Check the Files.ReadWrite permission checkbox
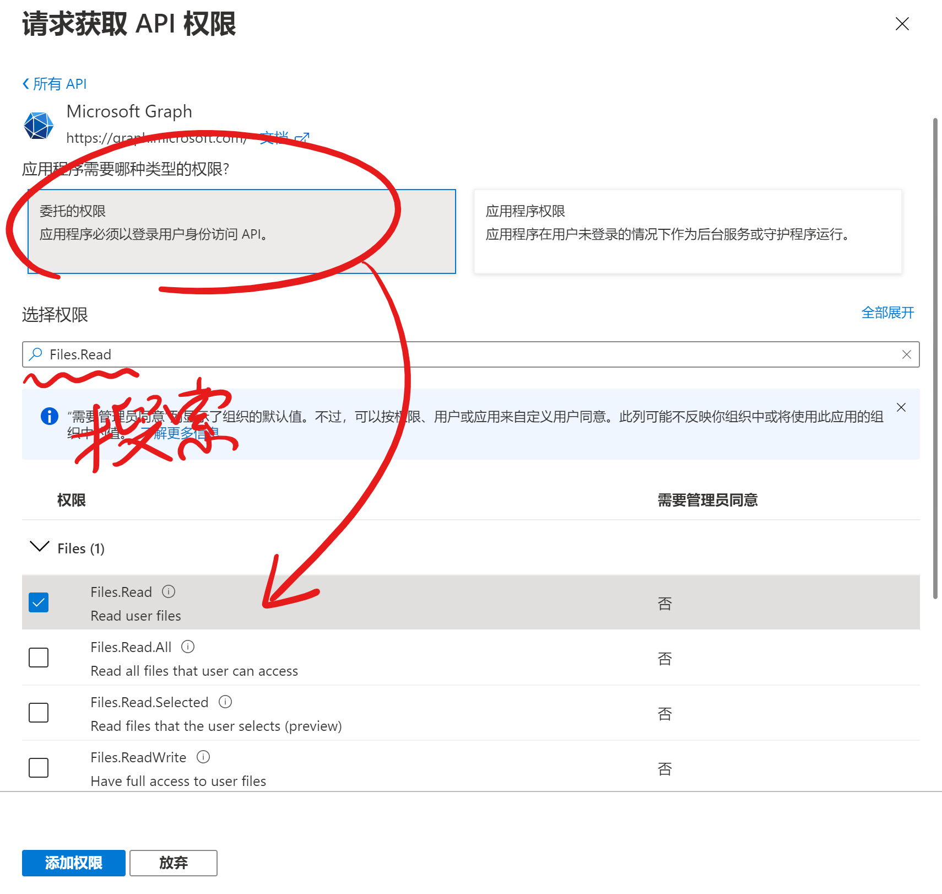This screenshot has width=942, height=894. click(x=39, y=768)
